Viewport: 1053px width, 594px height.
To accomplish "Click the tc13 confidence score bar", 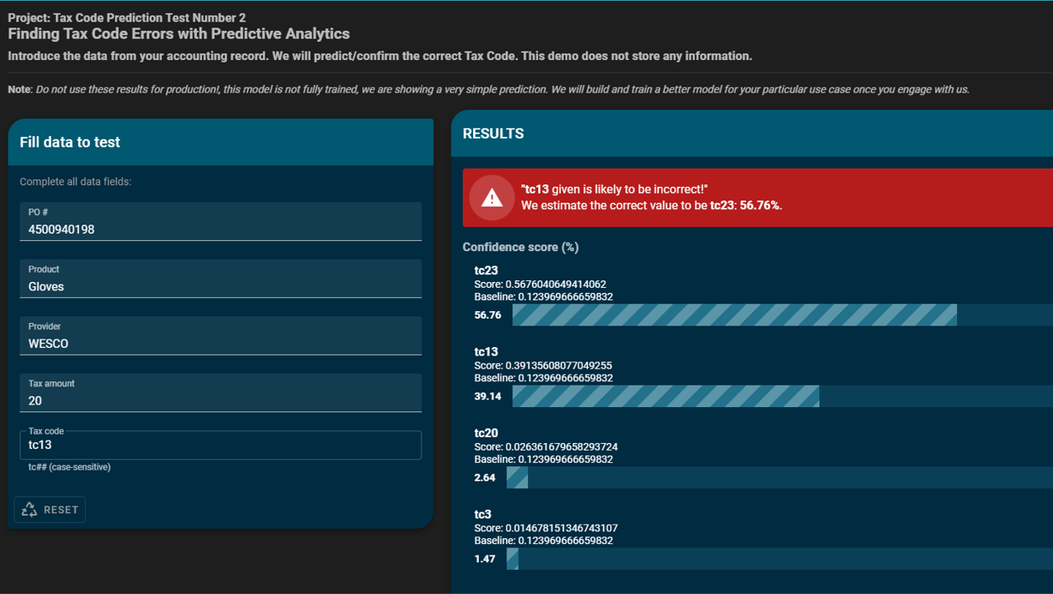I will (665, 396).
